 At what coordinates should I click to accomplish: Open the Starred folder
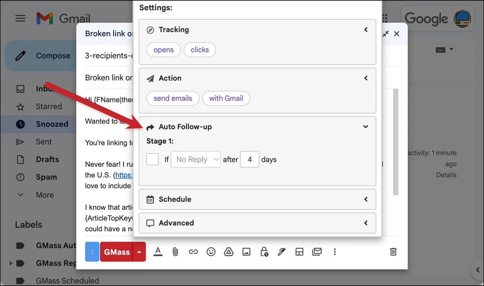[49, 106]
